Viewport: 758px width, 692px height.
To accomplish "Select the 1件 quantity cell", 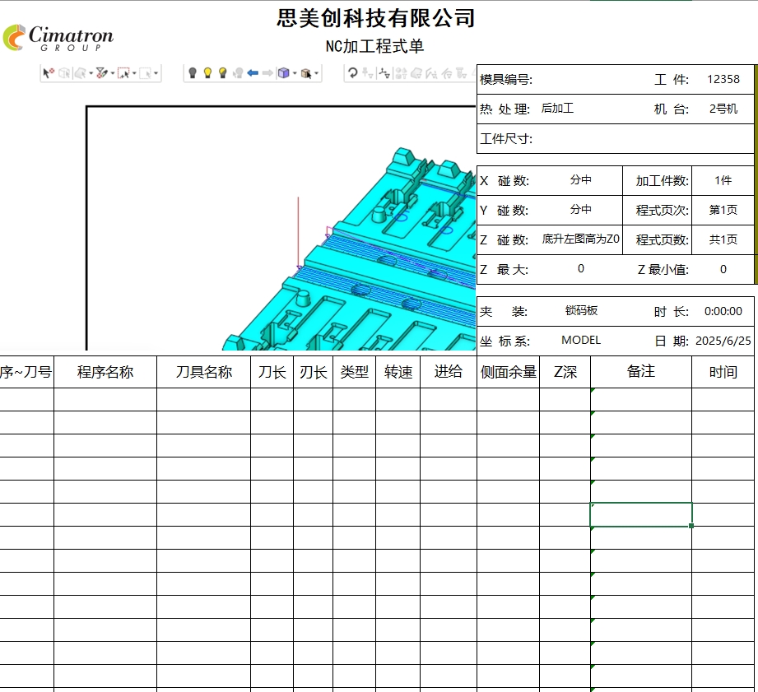I will pos(723,181).
